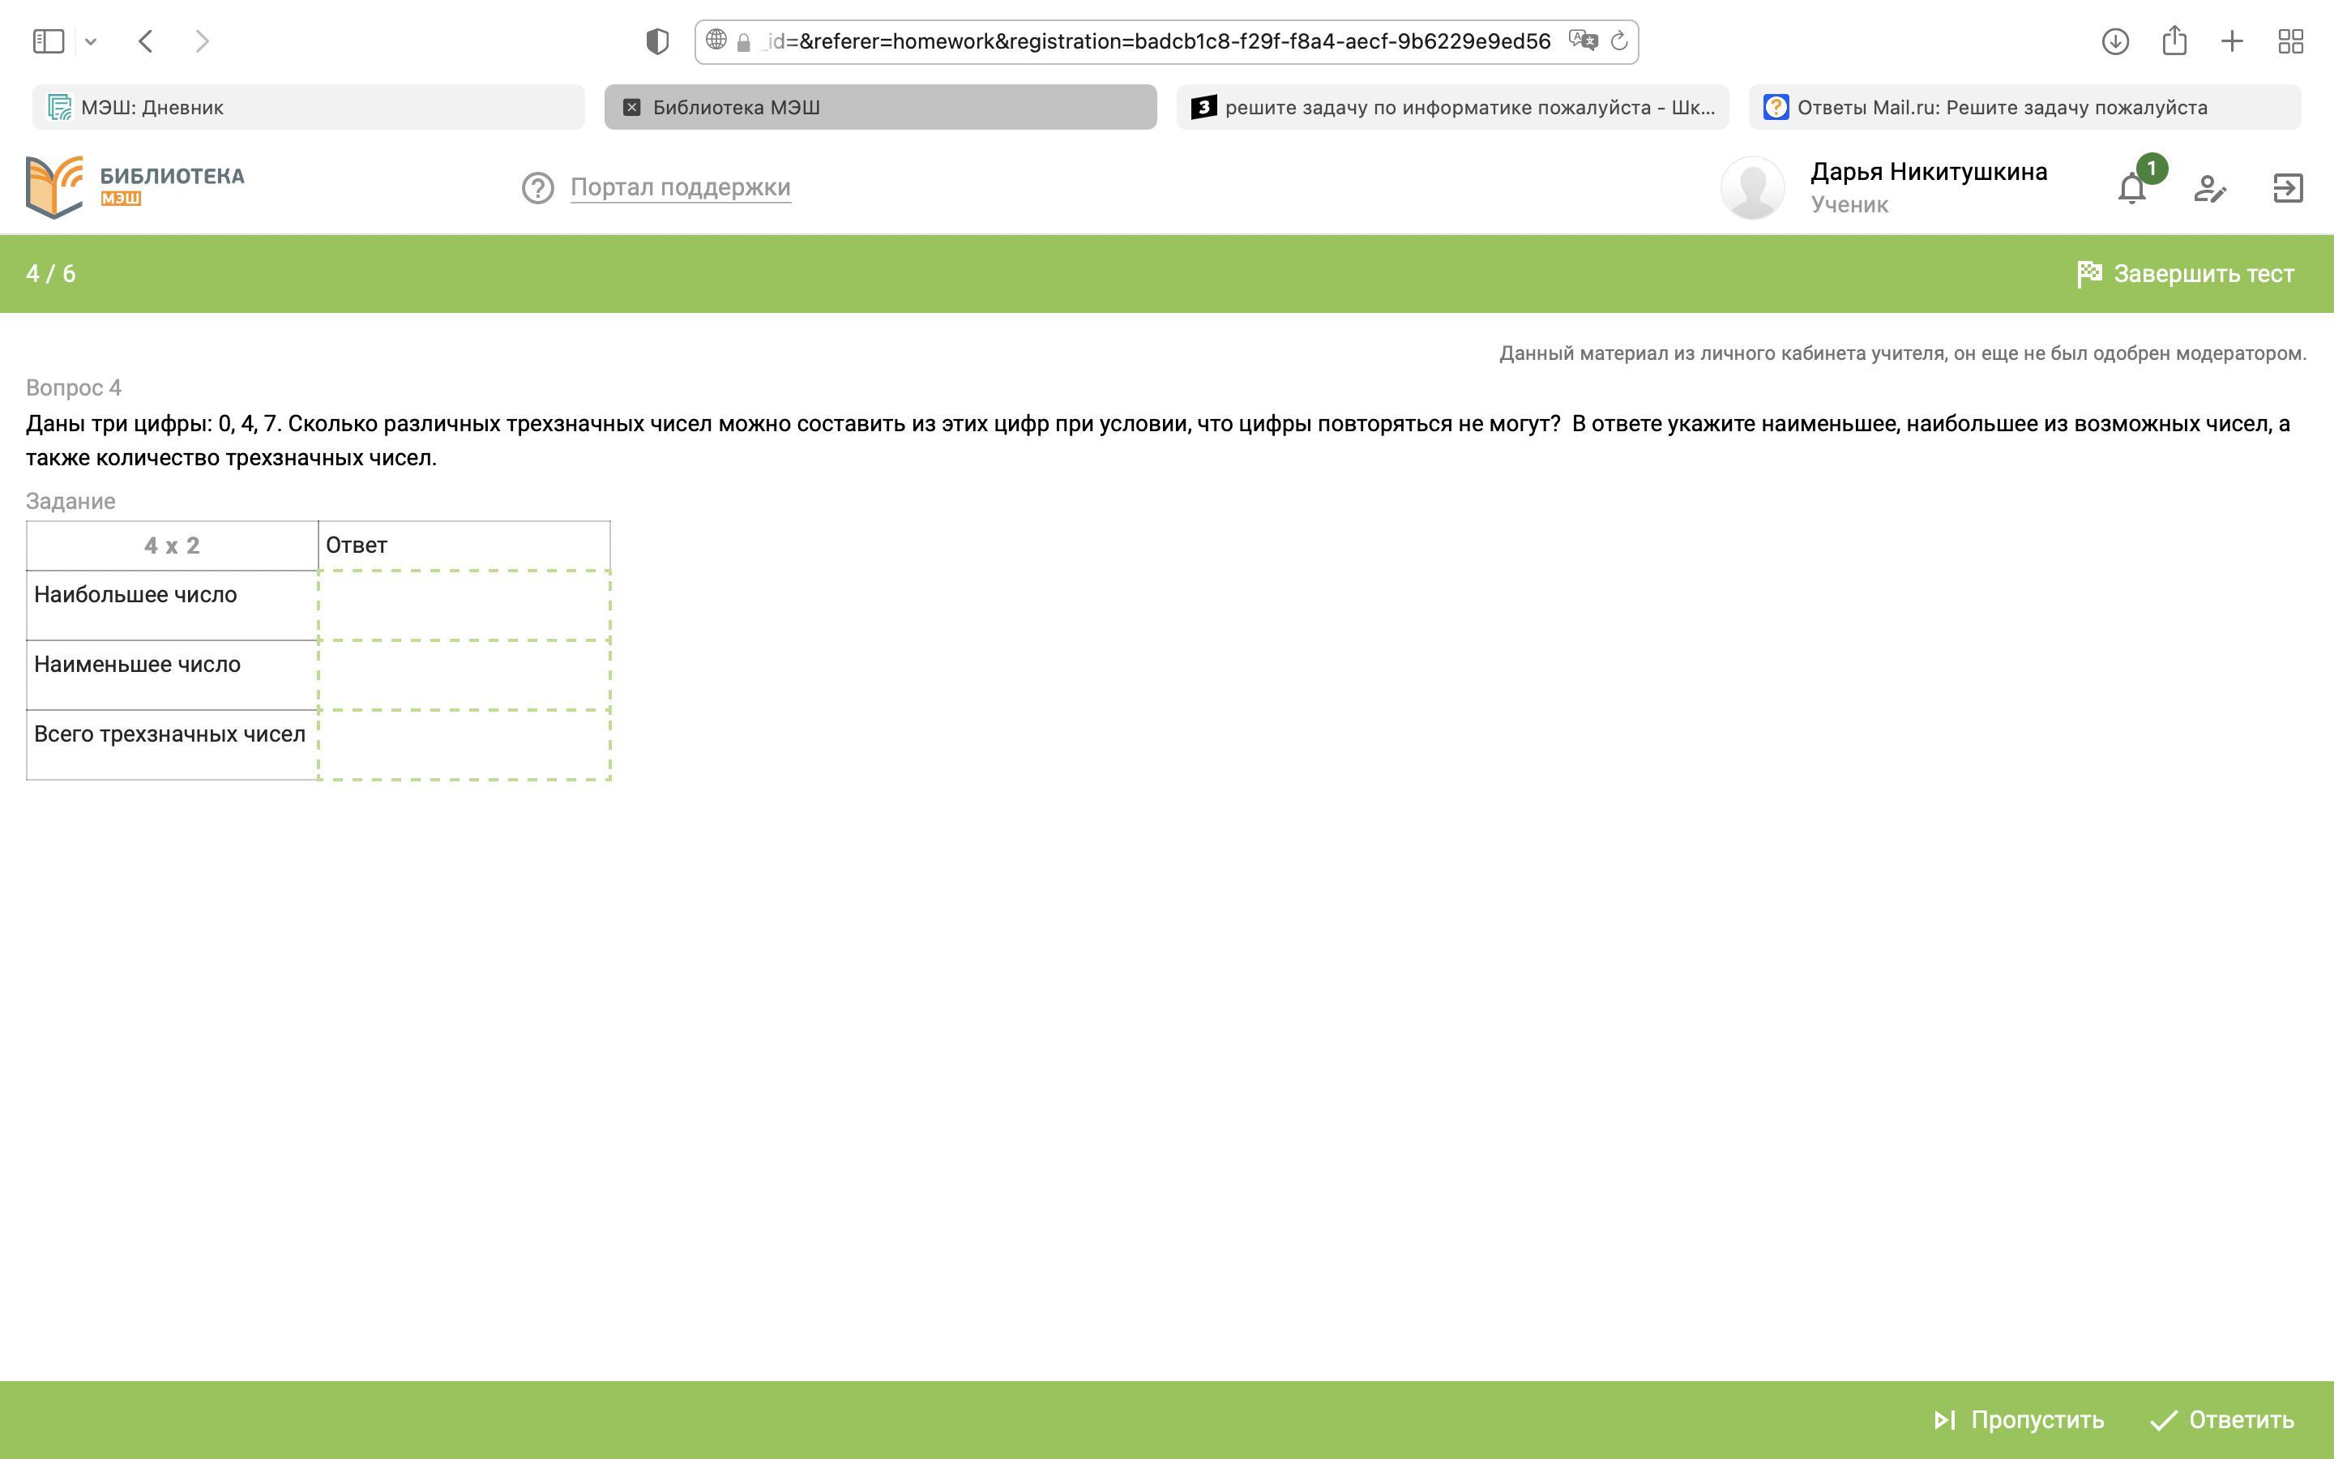
Task: Click the translate page icon in address bar
Action: pos(1583,41)
